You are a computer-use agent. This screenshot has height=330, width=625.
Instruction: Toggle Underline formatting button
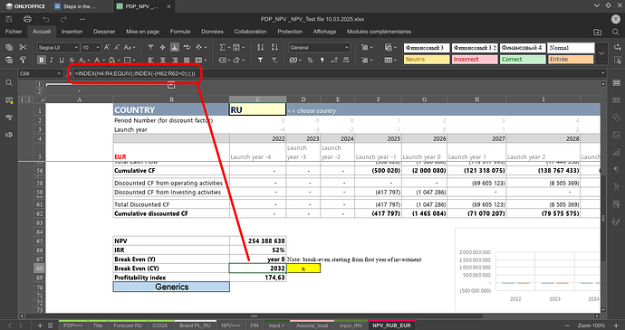pyautogui.click(x=62, y=60)
